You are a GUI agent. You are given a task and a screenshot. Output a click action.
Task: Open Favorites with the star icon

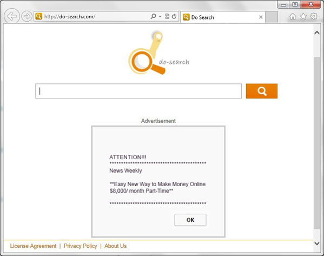coord(303,16)
